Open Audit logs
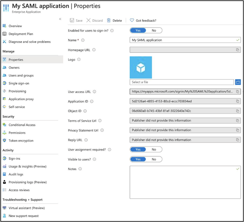The width and height of the screenshot is (244, 222). 16,174
